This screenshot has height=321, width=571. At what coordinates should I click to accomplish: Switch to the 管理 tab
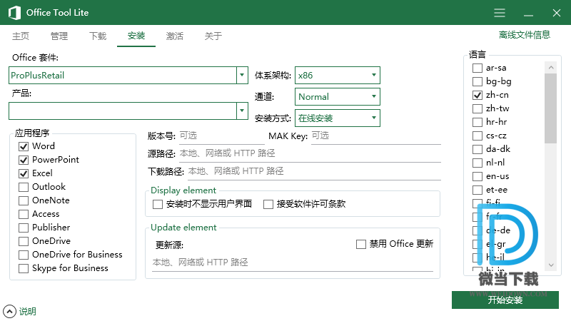tap(59, 36)
